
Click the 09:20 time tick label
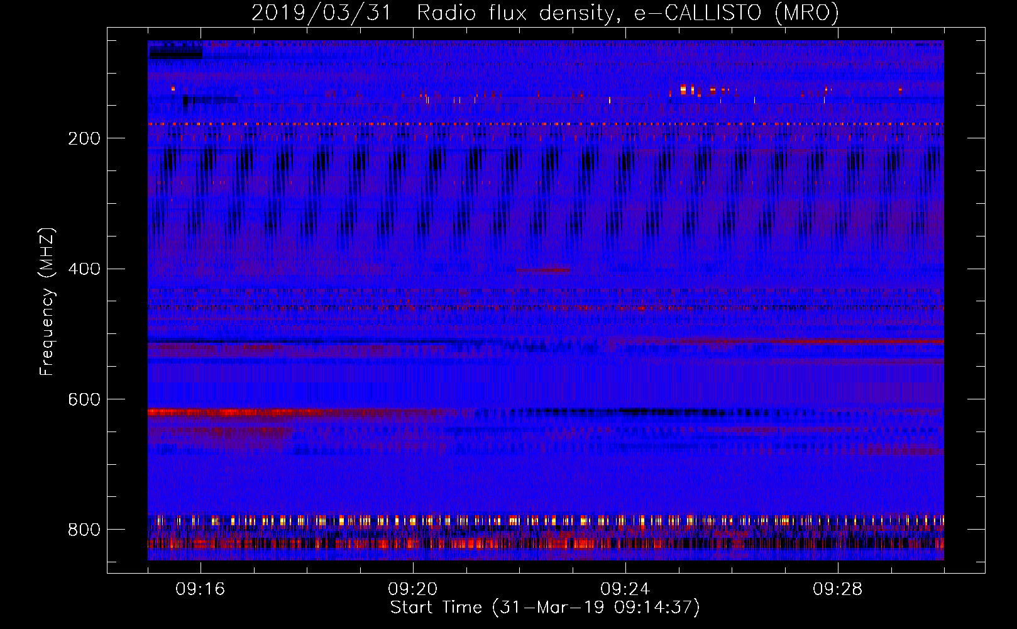click(x=413, y=589)
